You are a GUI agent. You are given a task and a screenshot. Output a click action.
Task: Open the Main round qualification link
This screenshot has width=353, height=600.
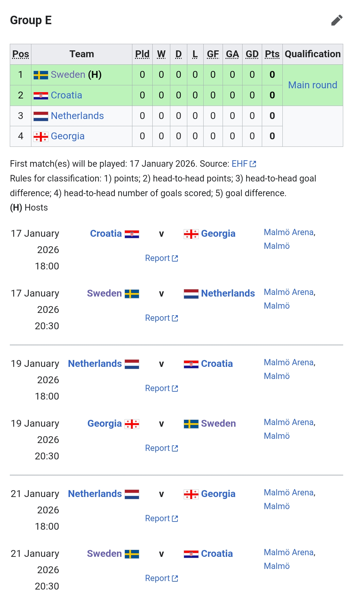[312, 85]
